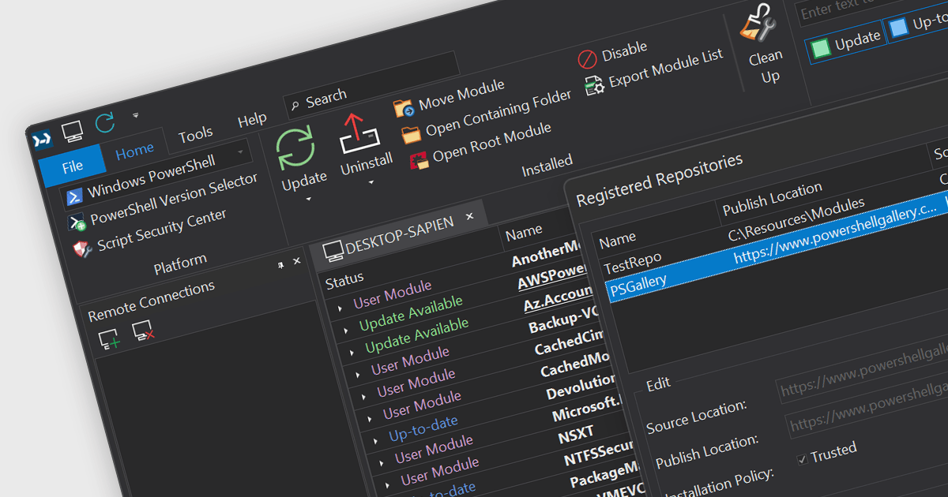This screenshot has width=948, height=497.
Task: Expand the CachedCim... User Module row
Action: pos(364,398)
